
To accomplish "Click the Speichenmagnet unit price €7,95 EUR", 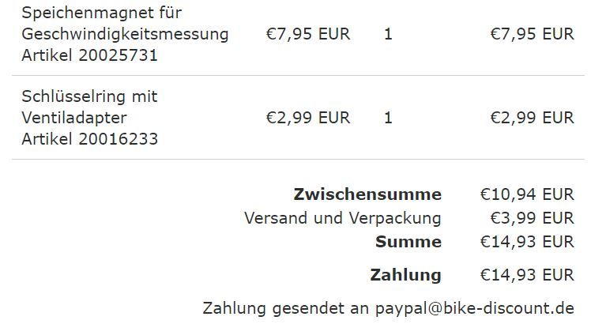I will pos(307,34).
